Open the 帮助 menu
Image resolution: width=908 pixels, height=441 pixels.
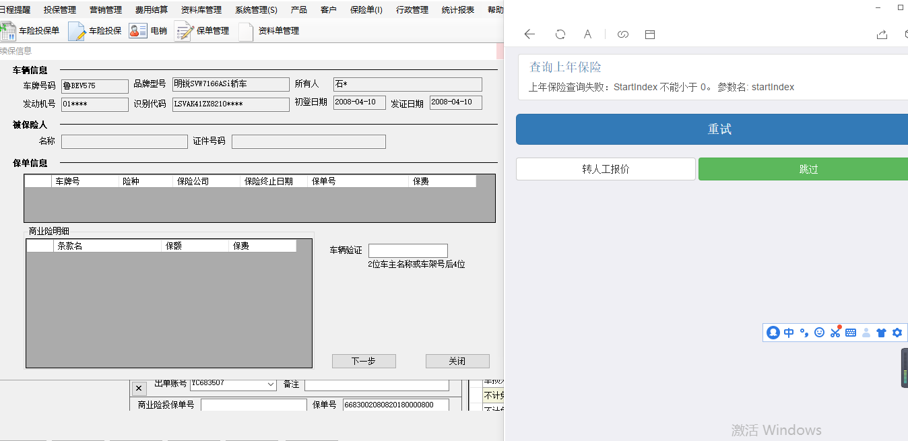(x=495, y=10)
